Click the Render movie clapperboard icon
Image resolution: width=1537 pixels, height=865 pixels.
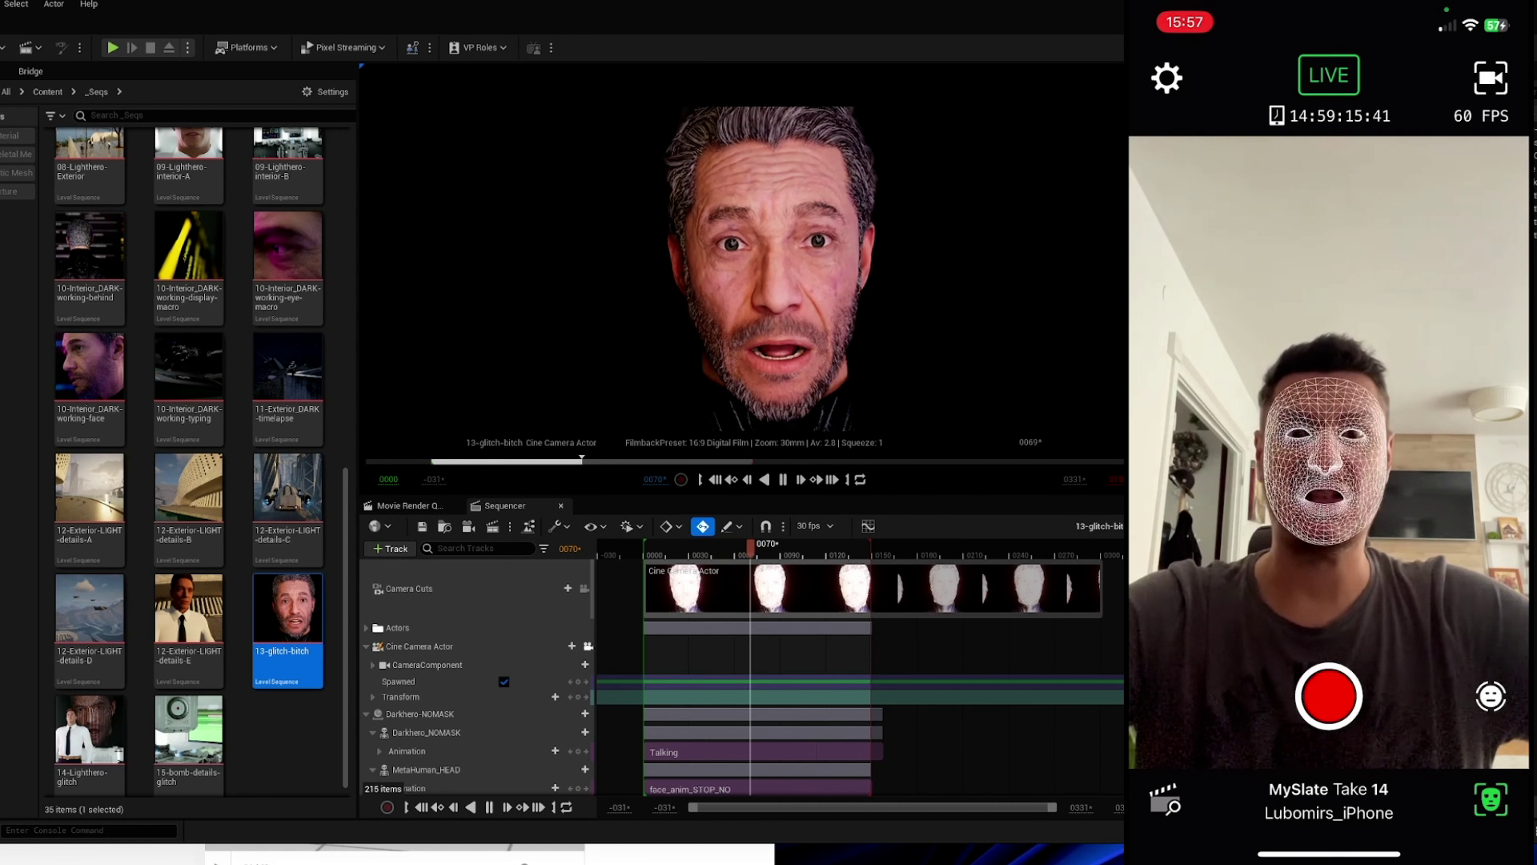click(492, 527)
